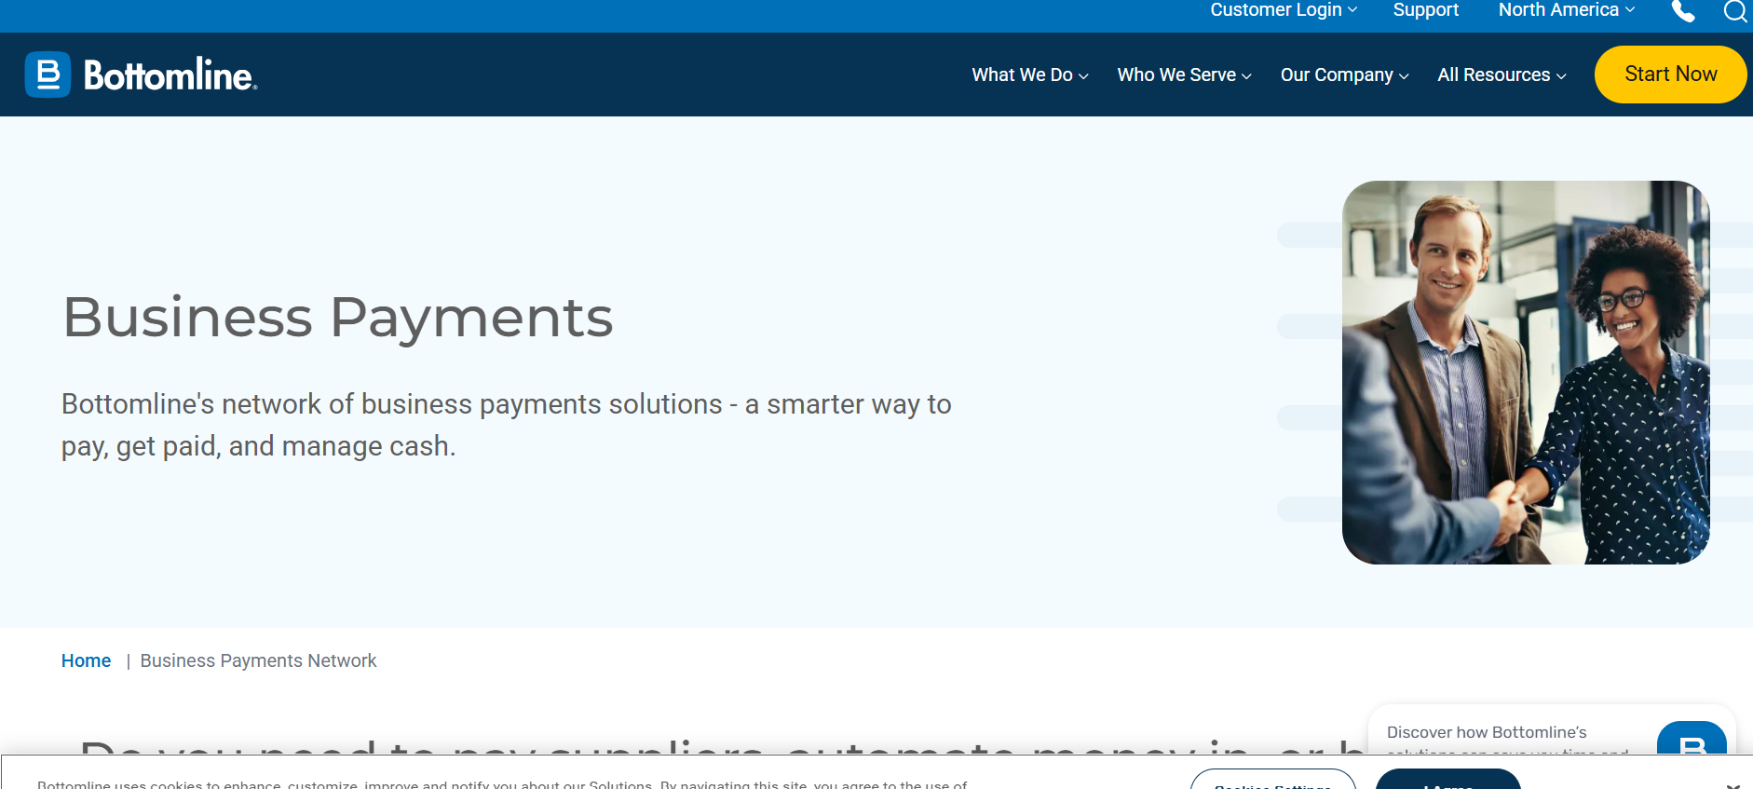Click the Business Payments heading
The height and width of the screenshot is (789, 1753).
pos(338,318)
